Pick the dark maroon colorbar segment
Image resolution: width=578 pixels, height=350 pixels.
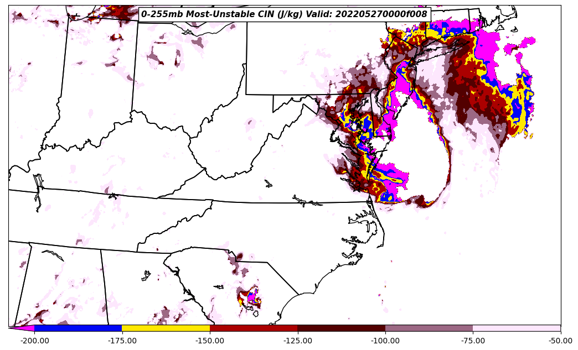(341, 328)
